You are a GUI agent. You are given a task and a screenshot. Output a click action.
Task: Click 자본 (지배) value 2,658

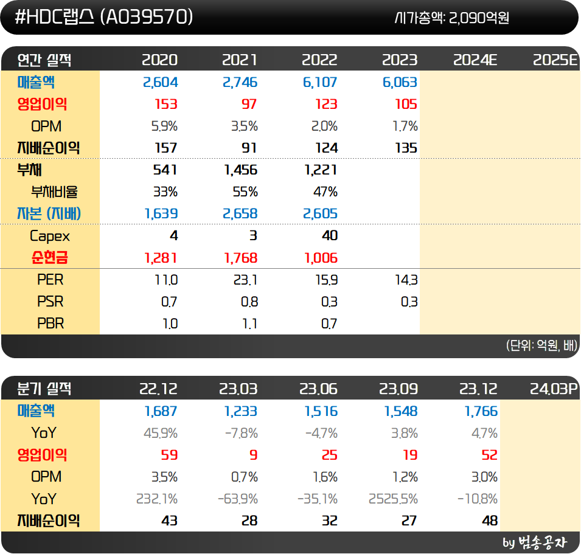(x=240, y=213)
